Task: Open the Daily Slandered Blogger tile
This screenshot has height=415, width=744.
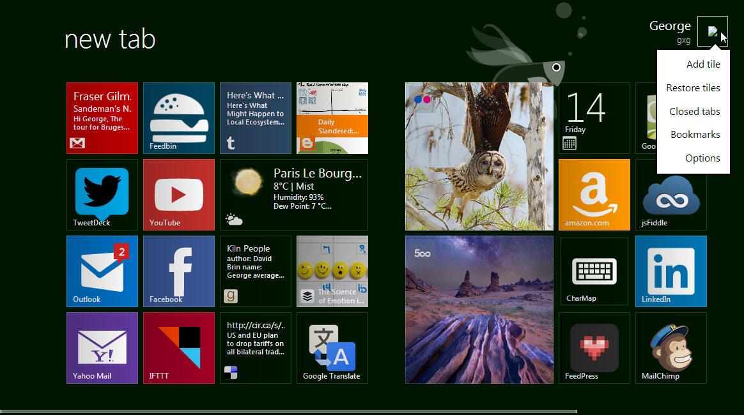Action: (x=332, y=118)
